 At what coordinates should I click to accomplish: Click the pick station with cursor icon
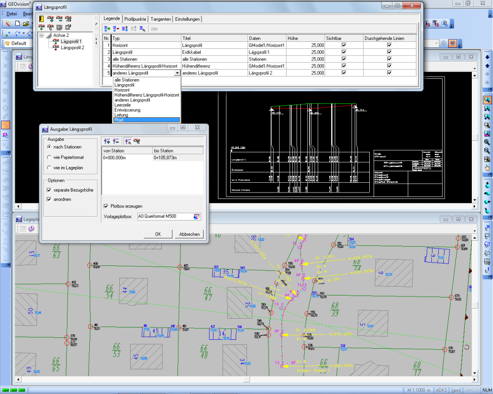[x=128, y=141]
